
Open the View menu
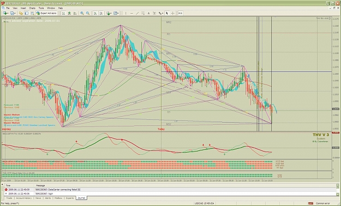coord(15,8)
